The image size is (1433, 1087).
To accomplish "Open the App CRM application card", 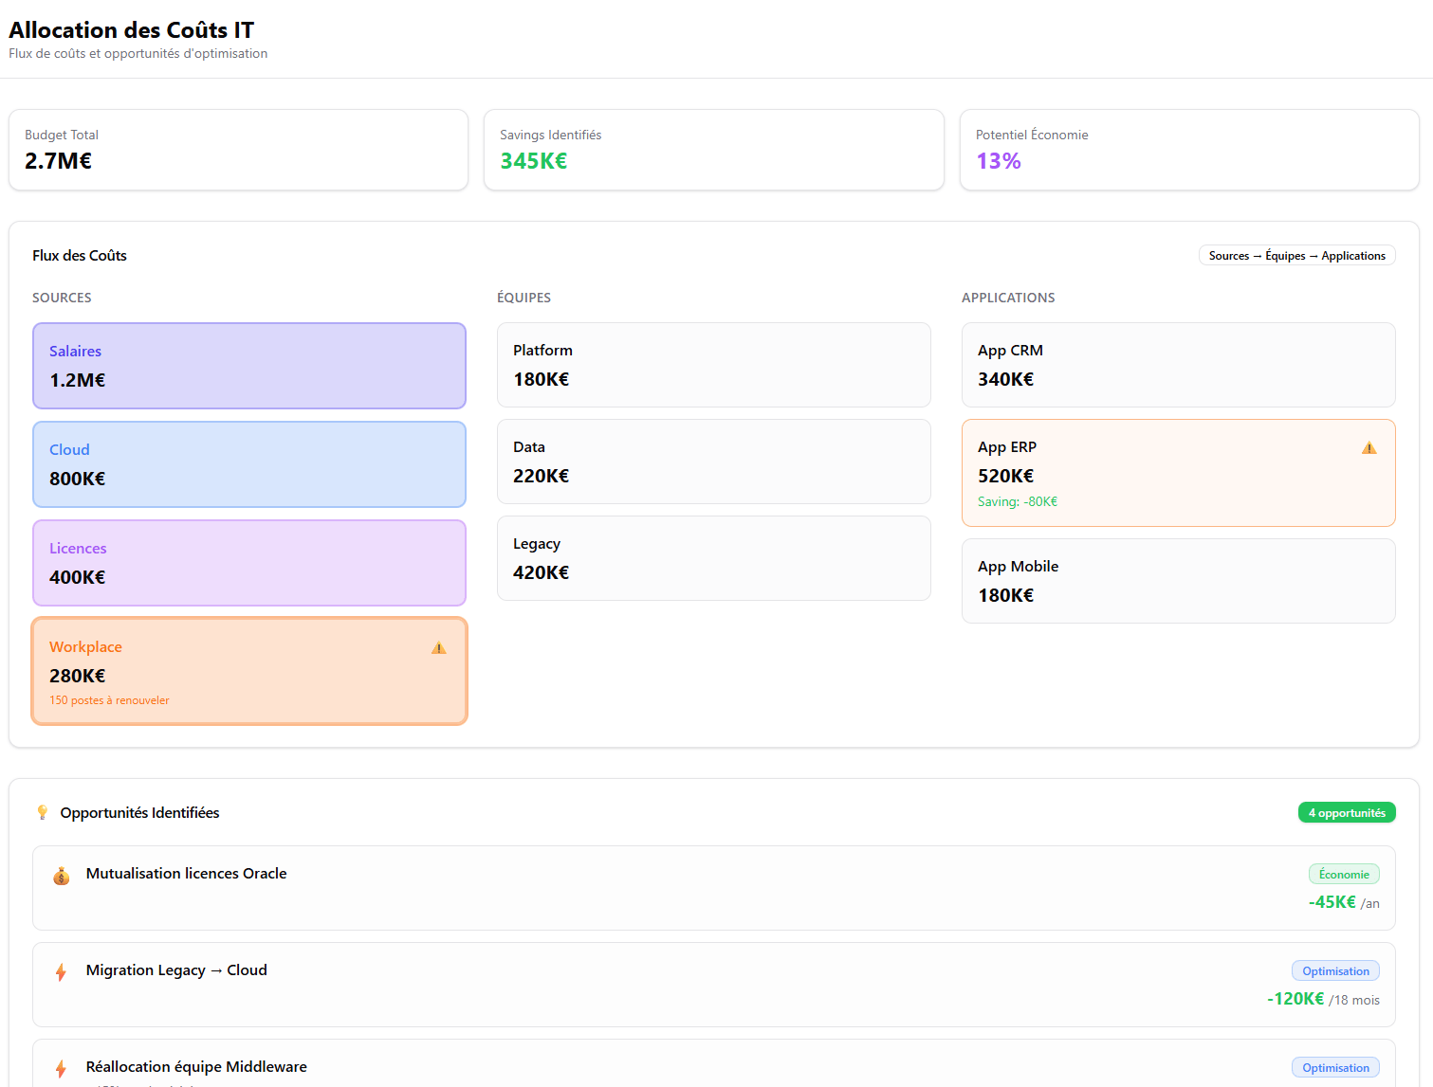I will [x=1178, y=365].
